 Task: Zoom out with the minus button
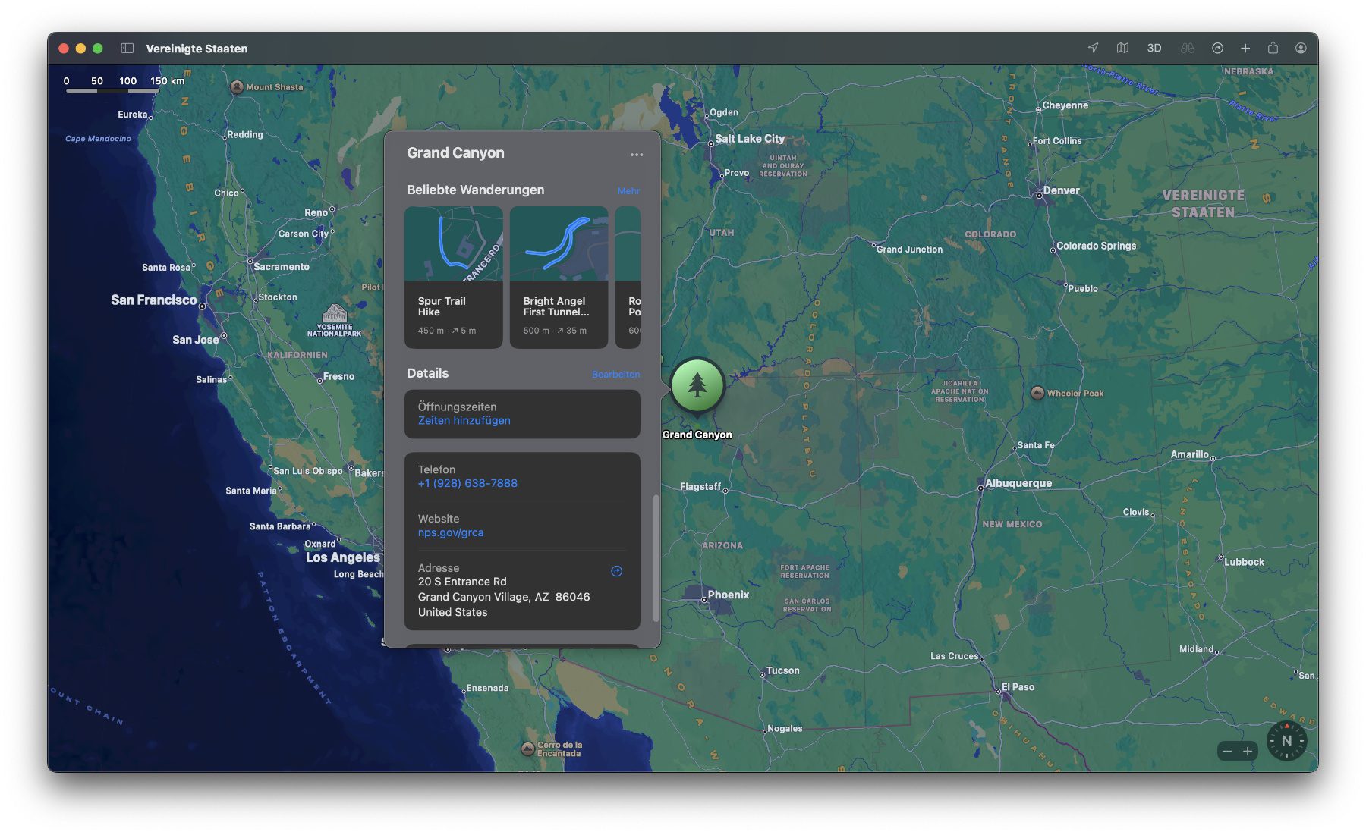(1227, 751)
